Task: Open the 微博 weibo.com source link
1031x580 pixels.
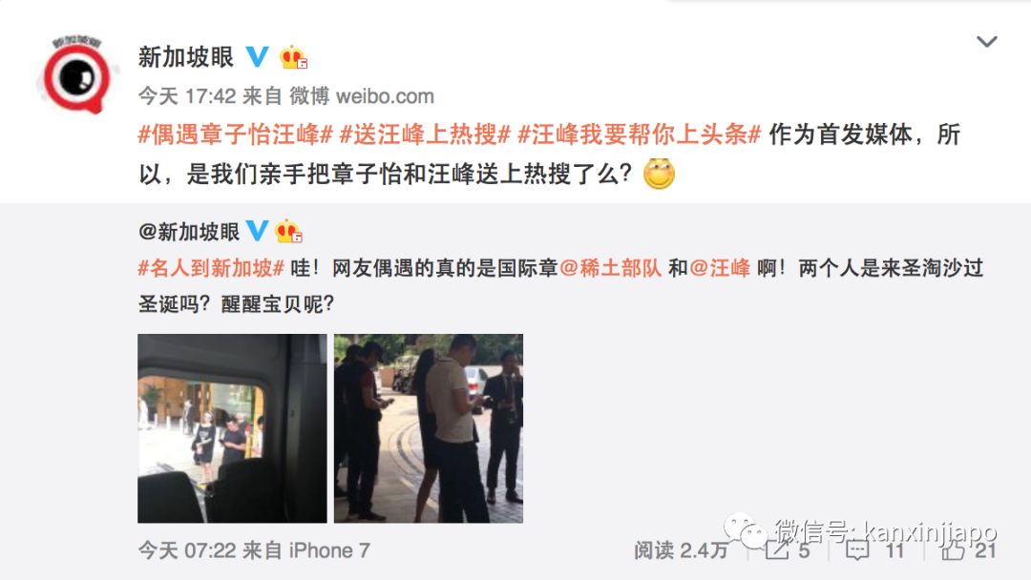Action: pyautogui.click(x=362, y=96)
